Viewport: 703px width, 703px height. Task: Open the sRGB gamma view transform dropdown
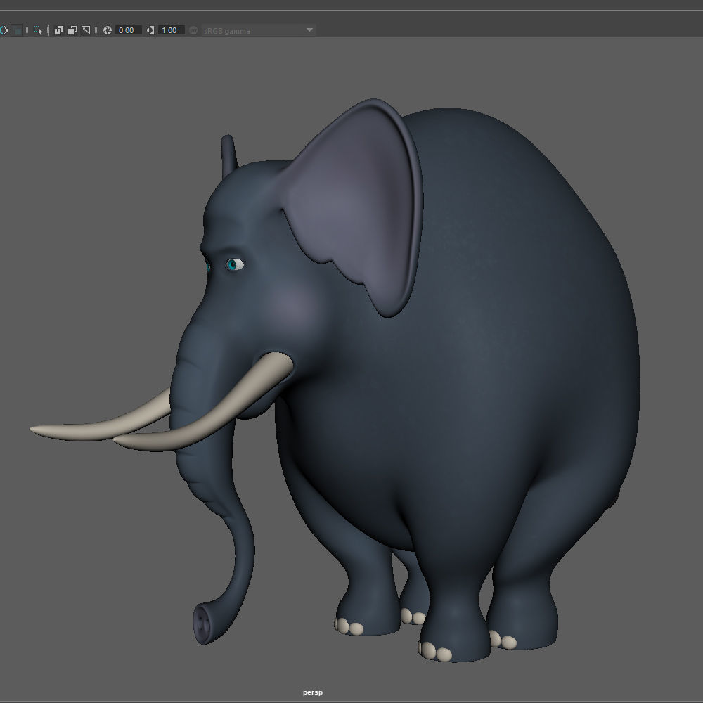click(258, 30)
